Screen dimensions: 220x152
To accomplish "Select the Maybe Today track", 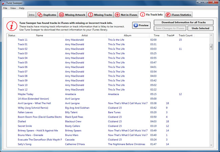I will [108, 94].
